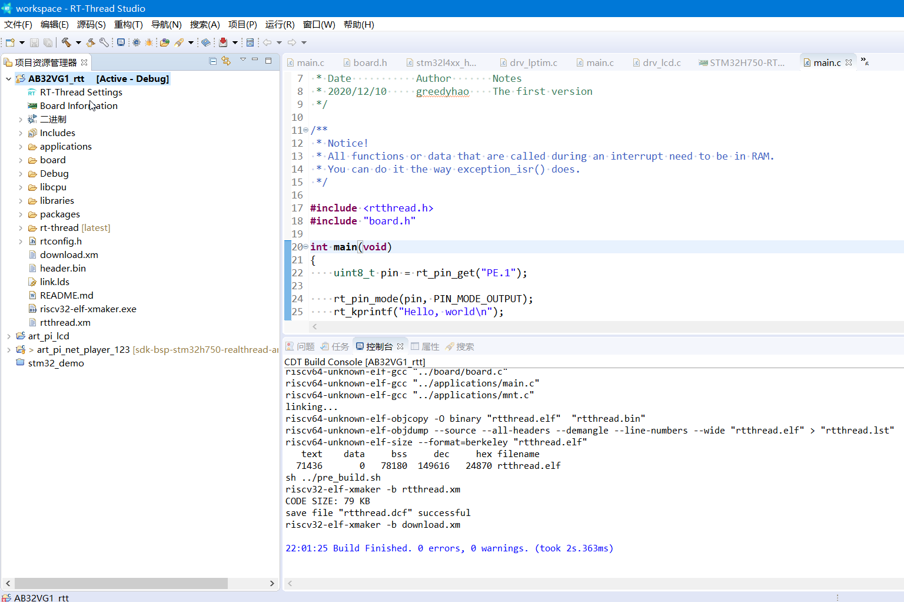Image resolution: width=904 pixels, height=602 pixels.
Task: Switch to the drv_lcd.c editor tab
Action: (657, 62)
